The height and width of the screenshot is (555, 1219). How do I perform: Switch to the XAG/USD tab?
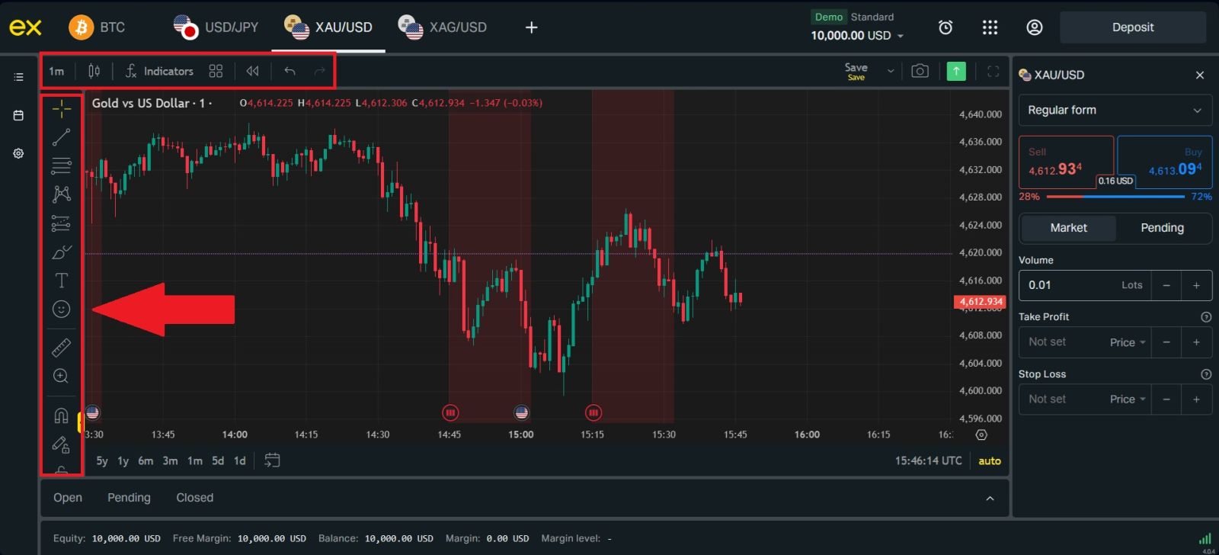pyautogui.click(x=443, y=27)
